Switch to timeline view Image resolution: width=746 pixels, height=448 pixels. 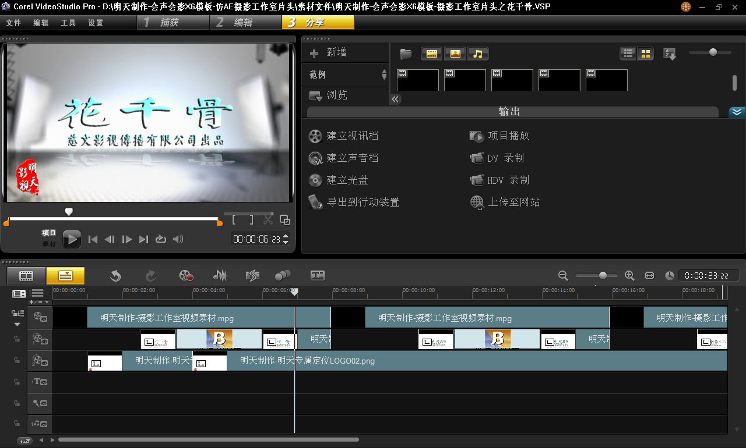click(65, 276)
